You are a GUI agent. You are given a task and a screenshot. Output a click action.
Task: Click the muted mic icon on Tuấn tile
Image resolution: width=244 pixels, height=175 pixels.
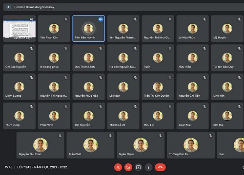coord(170,48)
